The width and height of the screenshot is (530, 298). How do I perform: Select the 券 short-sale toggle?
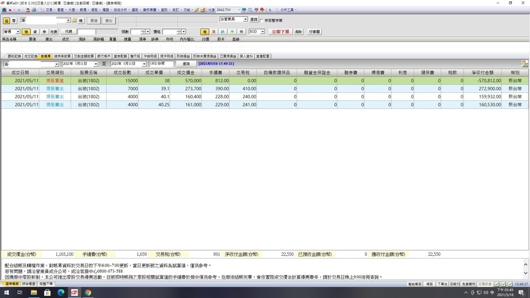coord(44,32)
